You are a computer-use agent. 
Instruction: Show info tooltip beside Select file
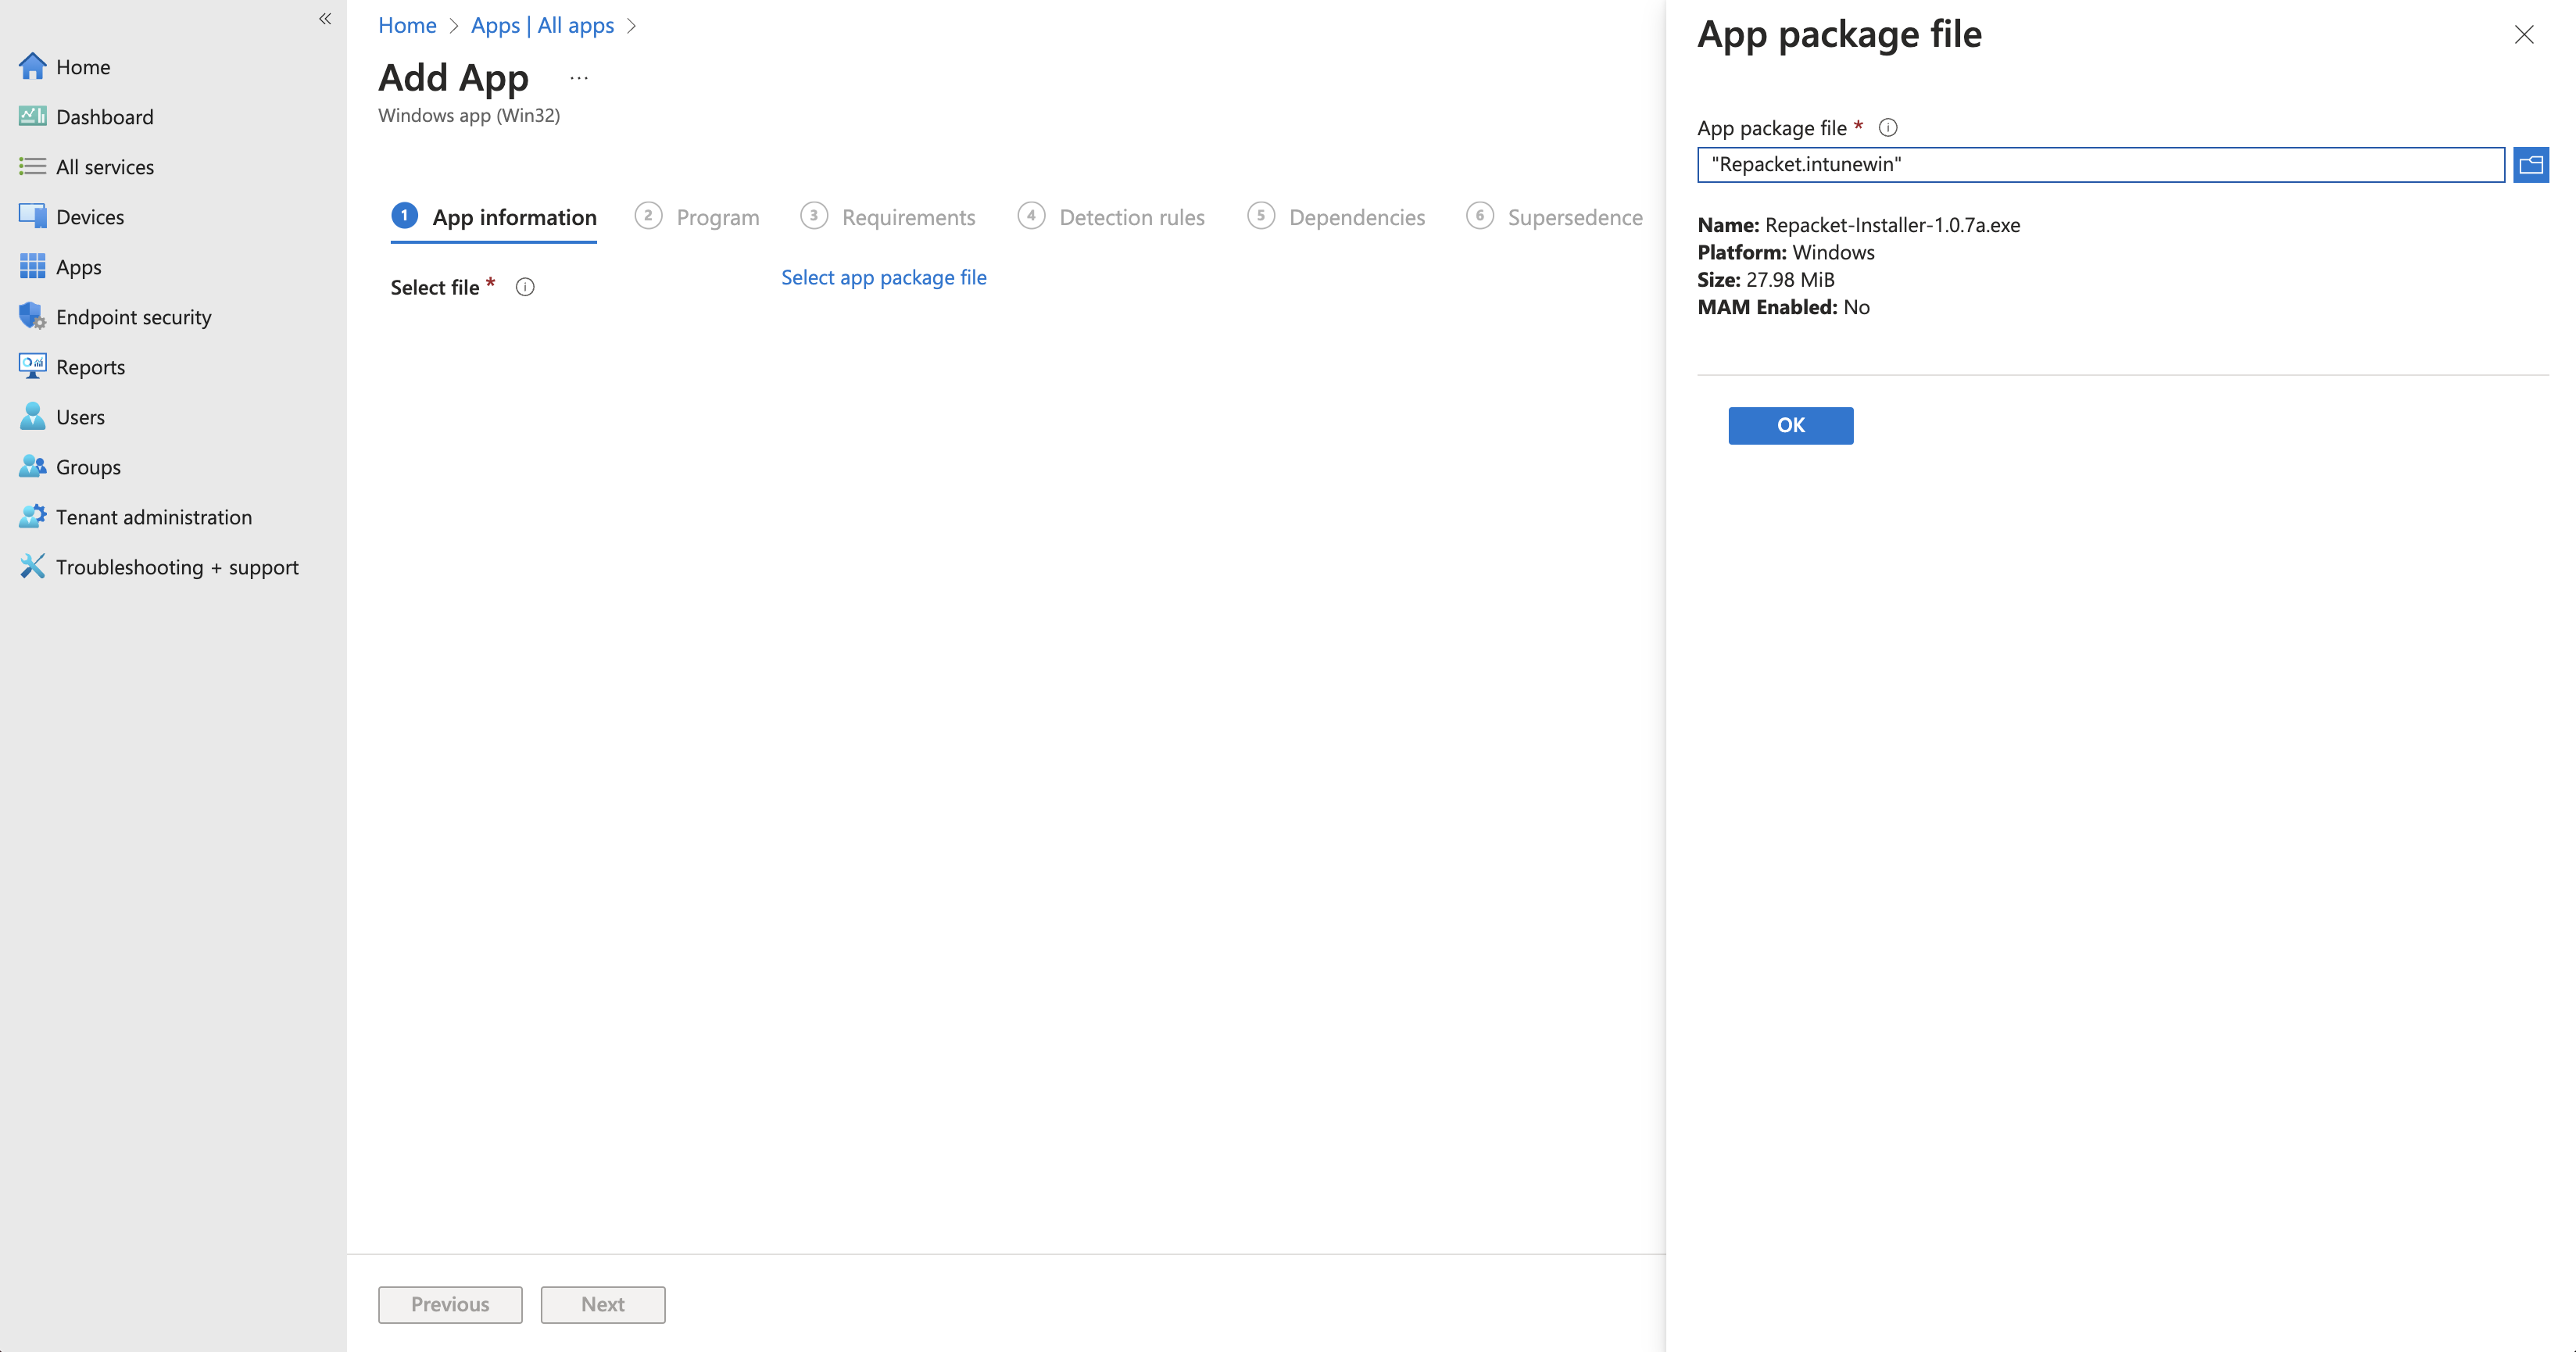pos(524,288)
